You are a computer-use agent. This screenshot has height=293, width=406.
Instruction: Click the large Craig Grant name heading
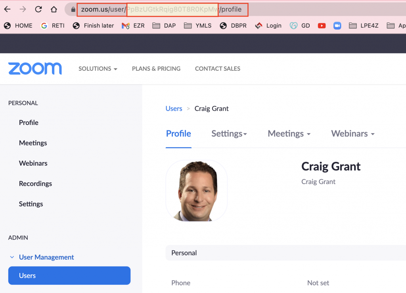click(x=331, y=166)
